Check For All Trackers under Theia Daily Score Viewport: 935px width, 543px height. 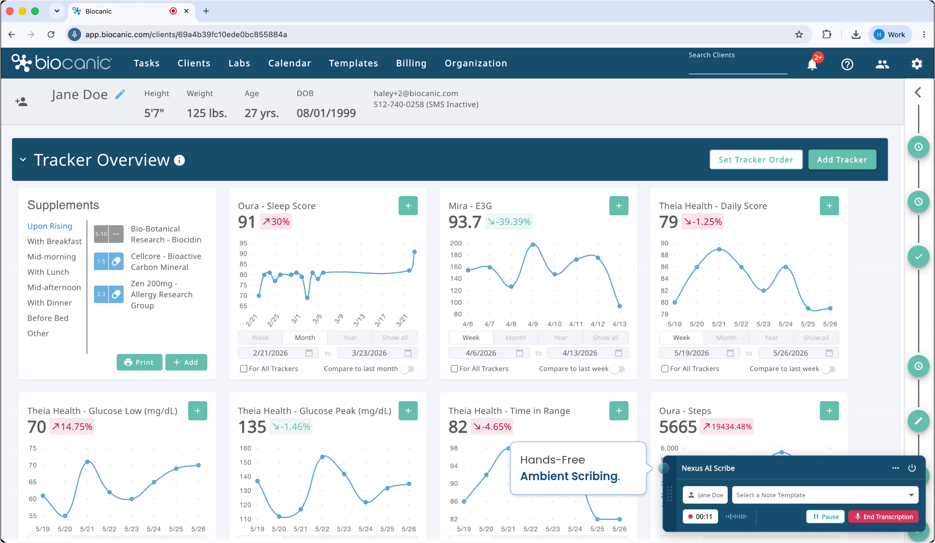pos(665,369)
